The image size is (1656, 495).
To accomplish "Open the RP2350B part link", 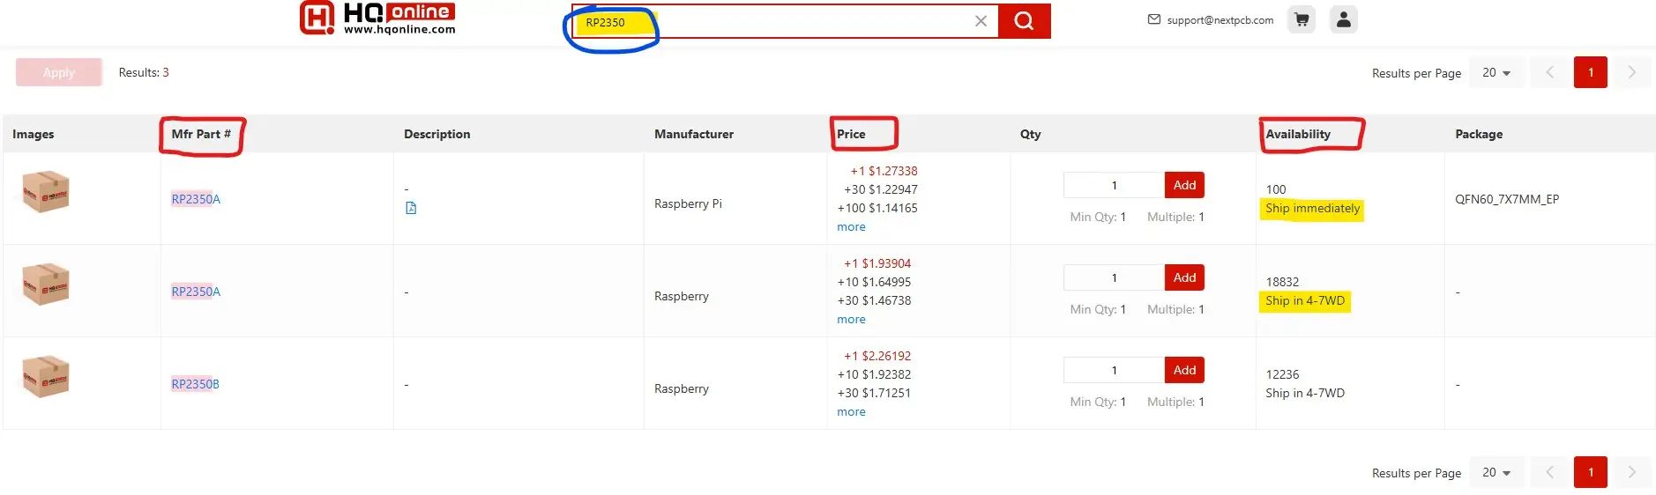I will click(195, 384).
